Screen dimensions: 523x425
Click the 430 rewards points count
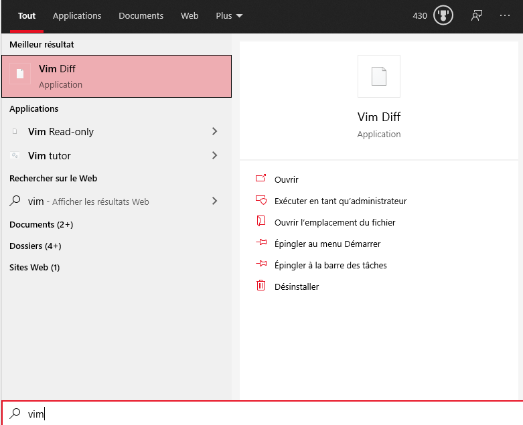pos(420,15)
